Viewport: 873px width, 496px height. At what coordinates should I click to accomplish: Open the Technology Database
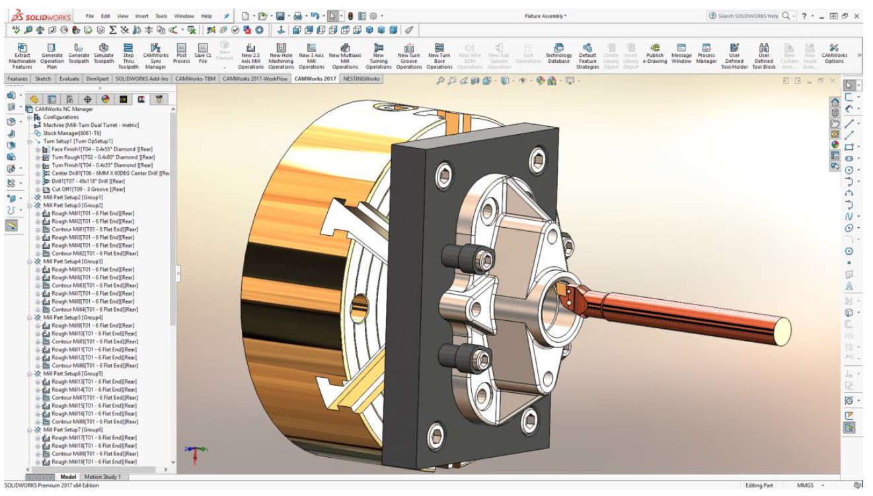point(558,48)
